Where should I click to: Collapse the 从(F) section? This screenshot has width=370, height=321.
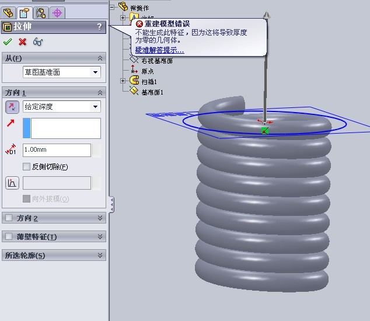pyautogui.click(x=100, y=58)
